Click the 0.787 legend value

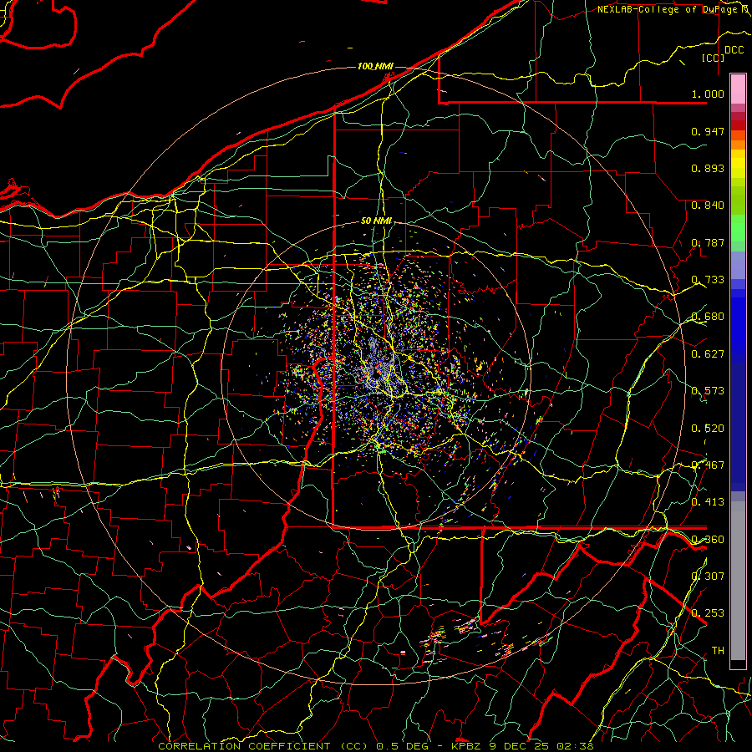(x=708, y=242)
